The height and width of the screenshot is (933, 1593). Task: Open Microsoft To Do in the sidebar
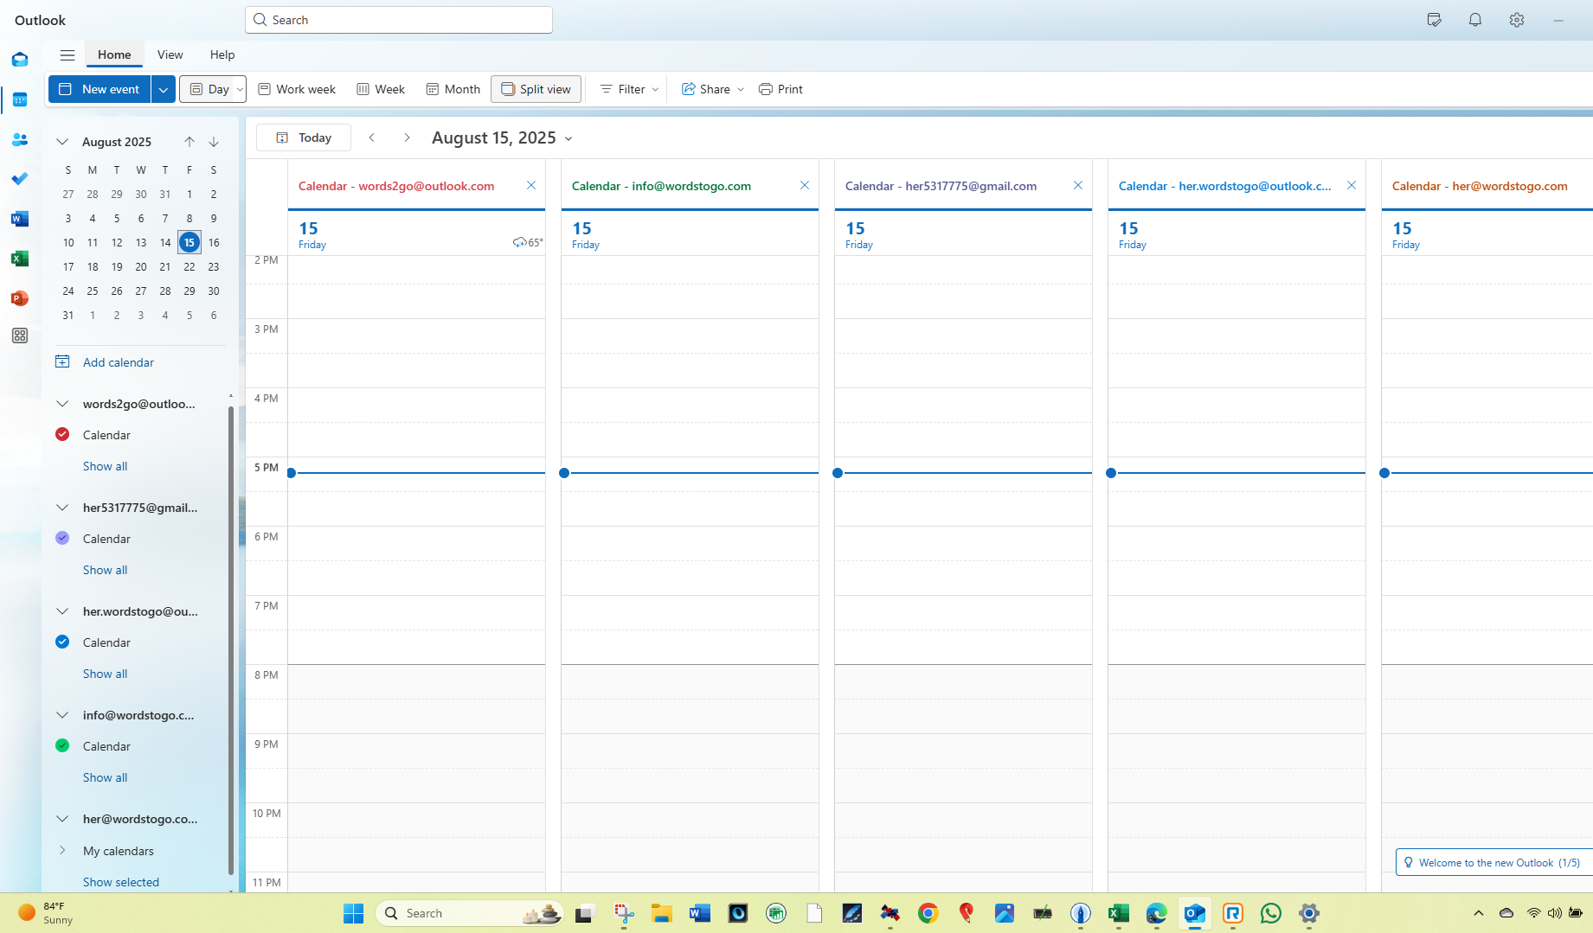[x=19, y=179]
